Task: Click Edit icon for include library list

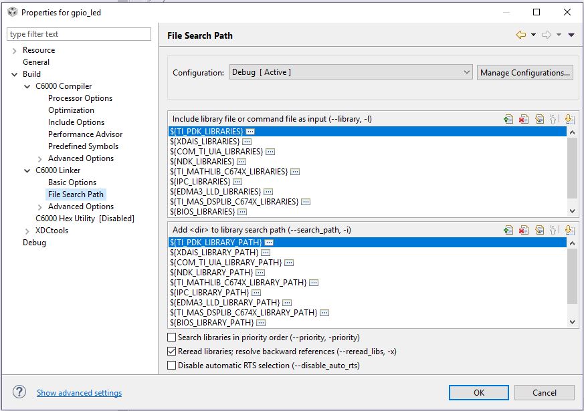Action: (x=539, y=119)
